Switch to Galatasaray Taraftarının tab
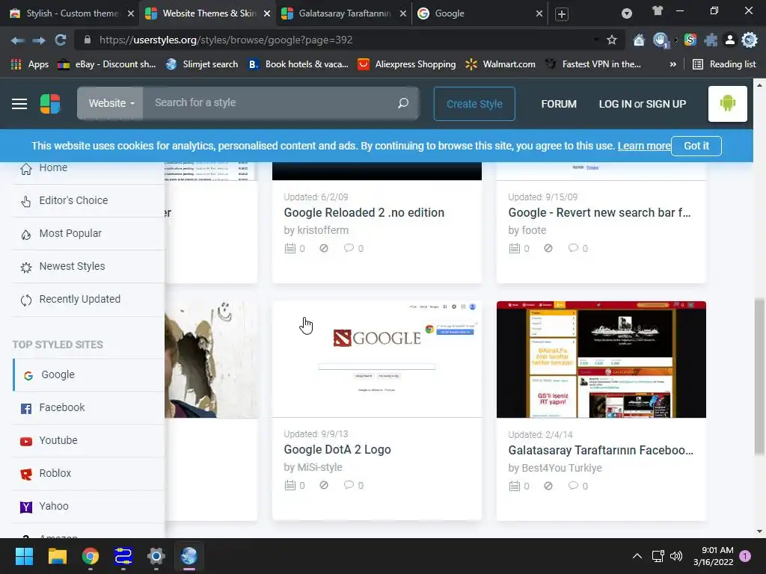 pyautogui.click(x=344, y=13)
